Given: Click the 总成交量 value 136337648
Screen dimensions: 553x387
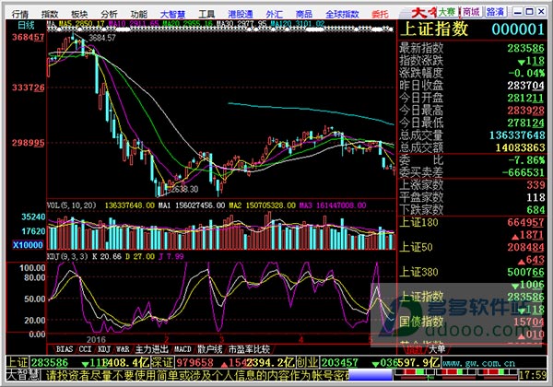Looking at the screenshot, I should tap(517, 135).
